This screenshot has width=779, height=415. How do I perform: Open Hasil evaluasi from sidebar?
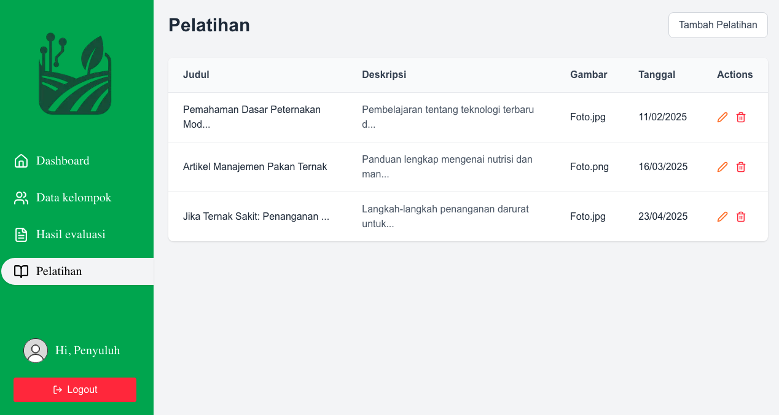(70, 235)
